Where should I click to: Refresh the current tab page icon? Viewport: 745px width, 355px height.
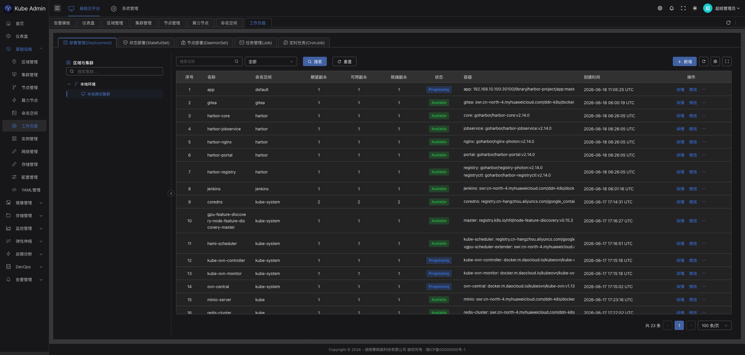click(x=728, y=23)
